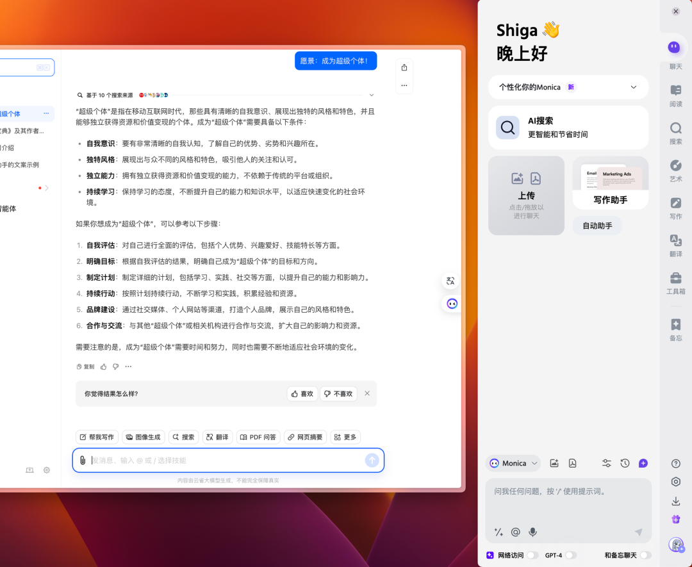Viewport: 692px width, 567px height.
Task: Open the 阅读 (Reading) sidebar icon
Action: [x=675, y=95]
